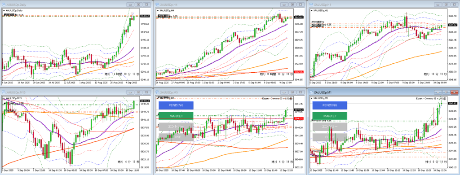
Task: Minimize the XAUUSDp,H4 chart window
Action: coord(284,4)
